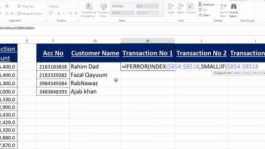Select the 2,900.0 amount cell
This screenshot has height=149, width=265.
8,107
